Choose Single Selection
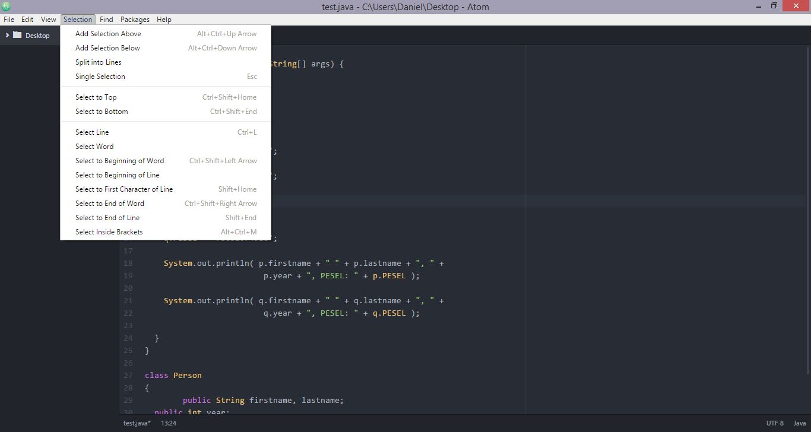 [166, 77]
